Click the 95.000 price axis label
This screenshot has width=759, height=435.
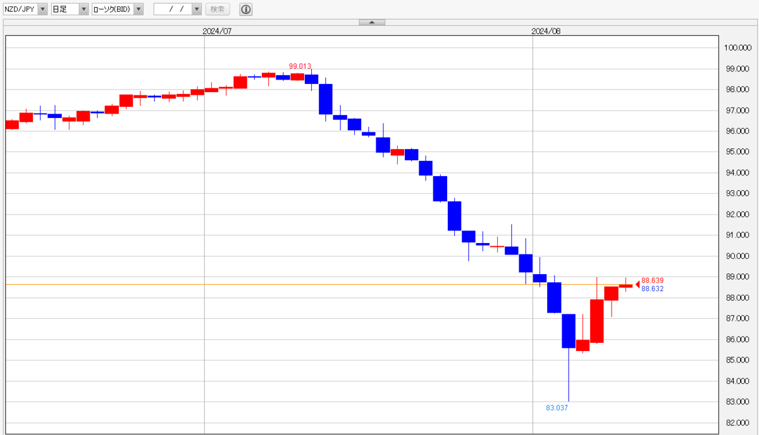point(737,152)
